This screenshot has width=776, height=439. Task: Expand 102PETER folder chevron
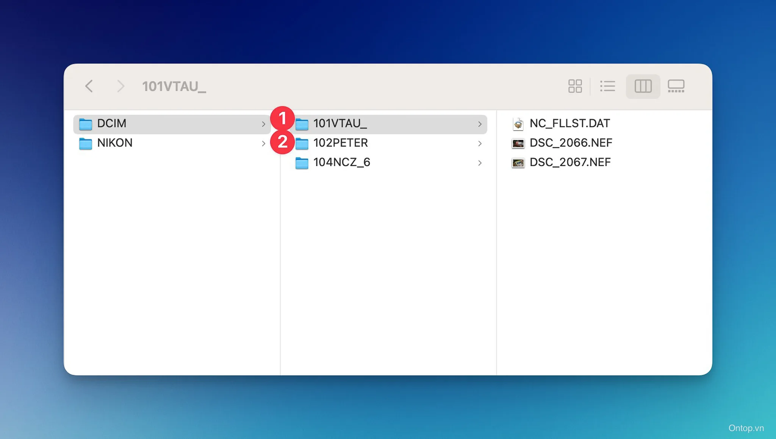click(480, 143)
